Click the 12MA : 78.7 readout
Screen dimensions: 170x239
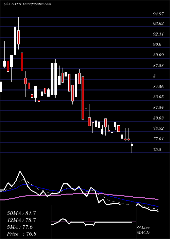coord(21,220)
